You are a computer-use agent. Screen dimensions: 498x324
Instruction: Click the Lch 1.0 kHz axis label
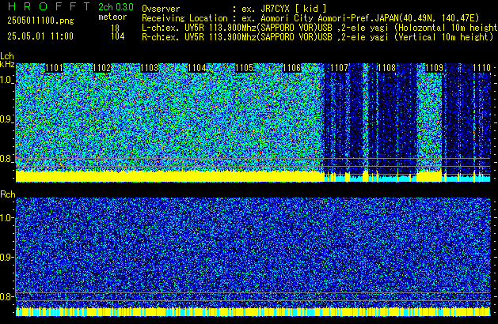point(6,80)
